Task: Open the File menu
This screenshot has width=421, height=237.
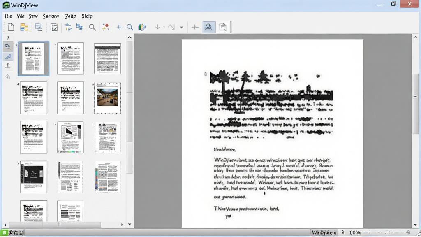Action: [8, 16]
